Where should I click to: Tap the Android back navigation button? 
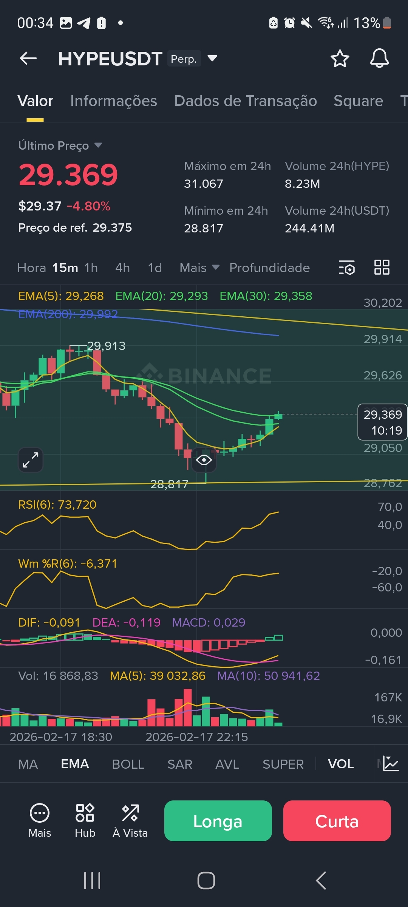(321, 881)
